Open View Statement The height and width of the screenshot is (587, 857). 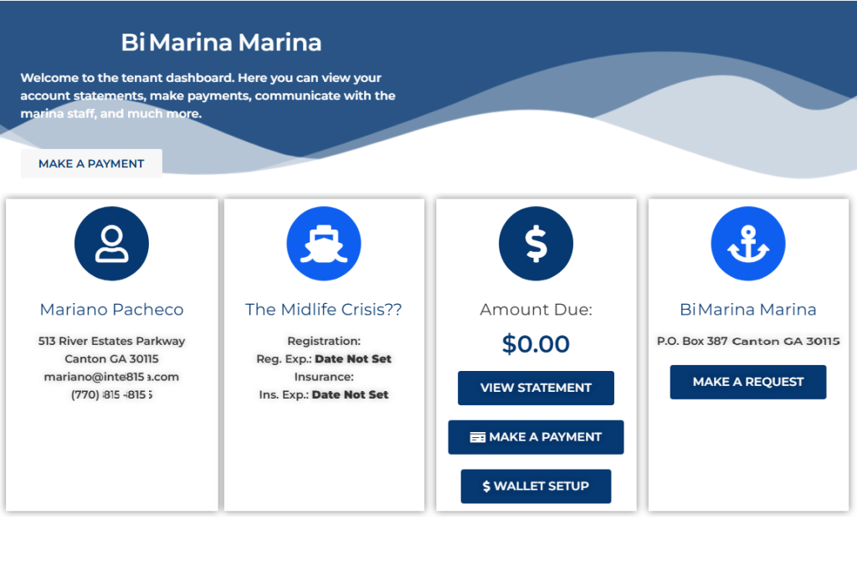pyautogui.click(x=536, y=388)
